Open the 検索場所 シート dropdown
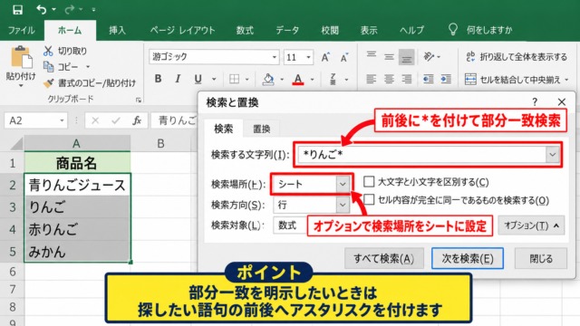This screenshot has width=580, height=326. pyautogui.click(x=343, y=184)
